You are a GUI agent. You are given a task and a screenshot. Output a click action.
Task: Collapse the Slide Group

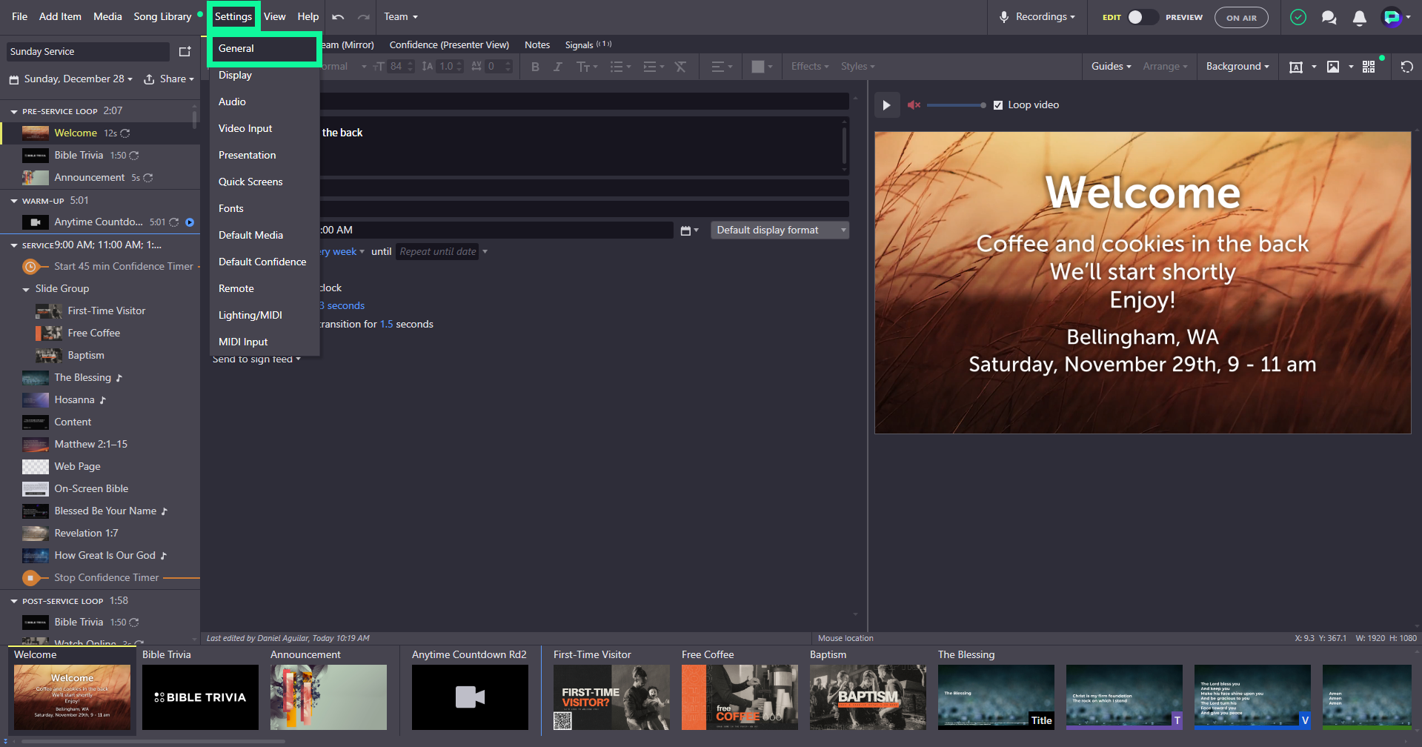coord(26,290)
